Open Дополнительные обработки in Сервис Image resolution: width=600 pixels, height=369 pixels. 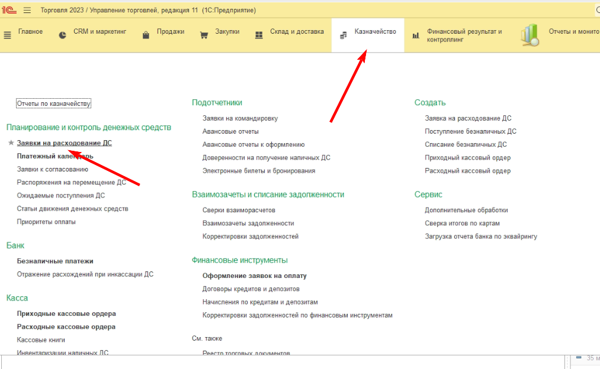point(466,210)
